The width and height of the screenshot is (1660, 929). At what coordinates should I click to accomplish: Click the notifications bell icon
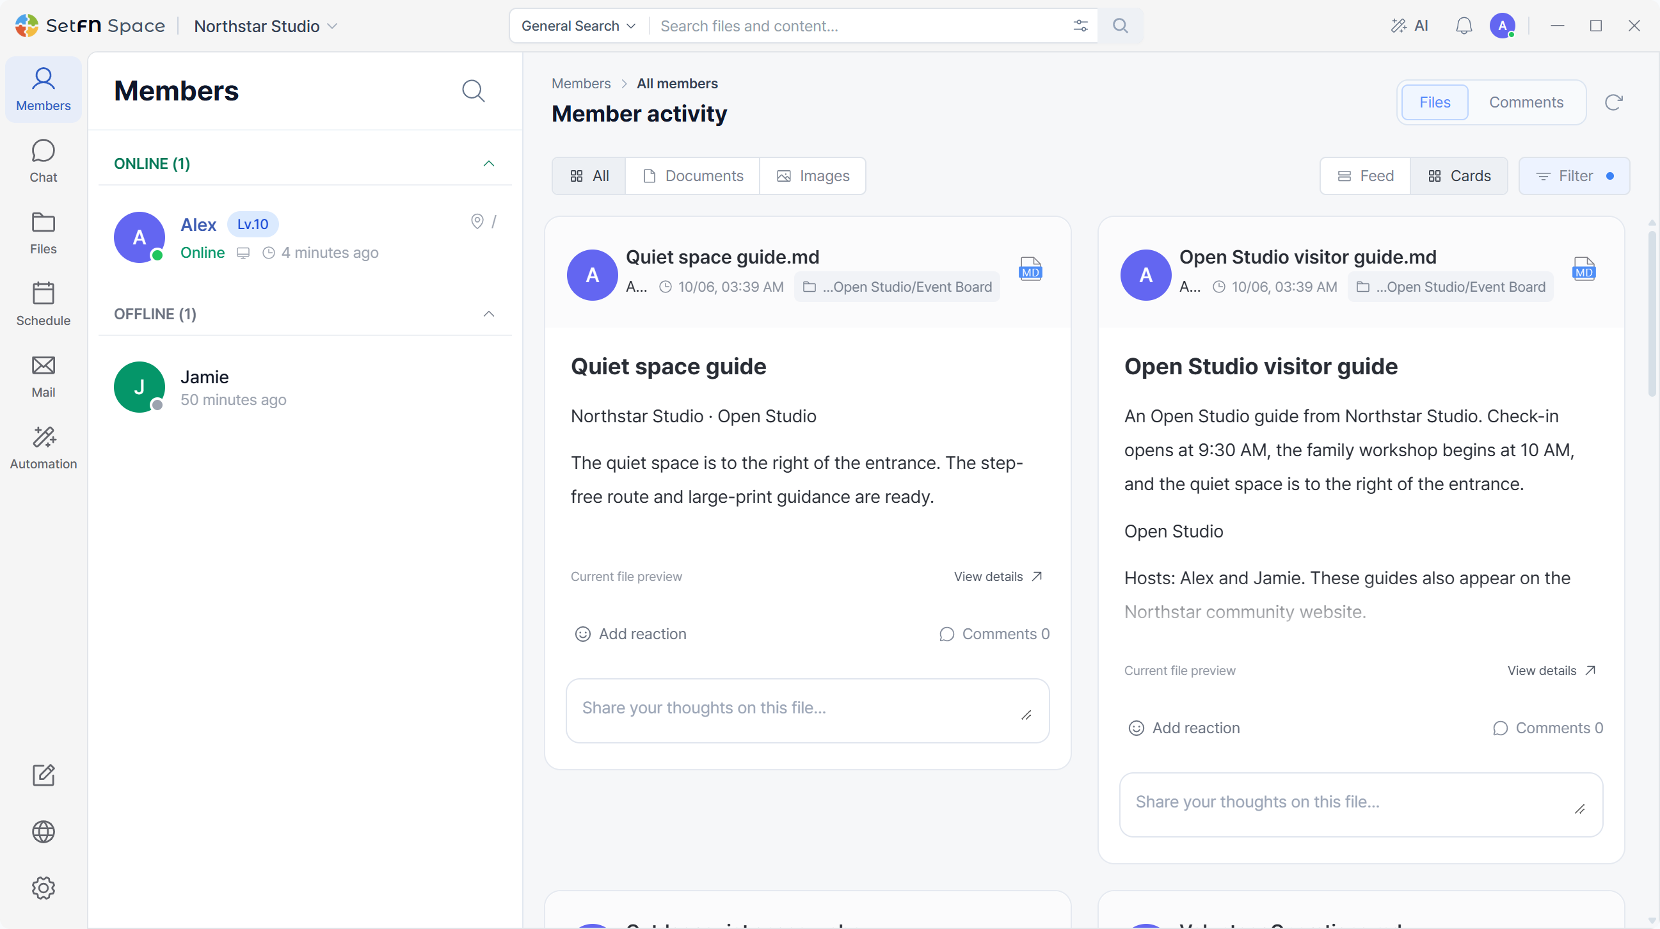click(x=1464, y=26)
